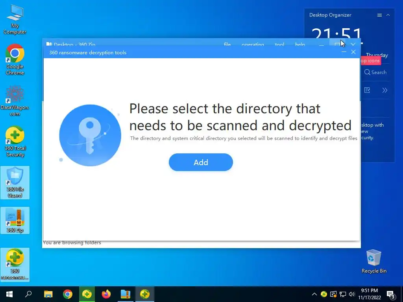Click active 360 ransomware tool taskbar button
Viewport: 403px width, 302px height.
pyautogui.click(x=145, y=294)
